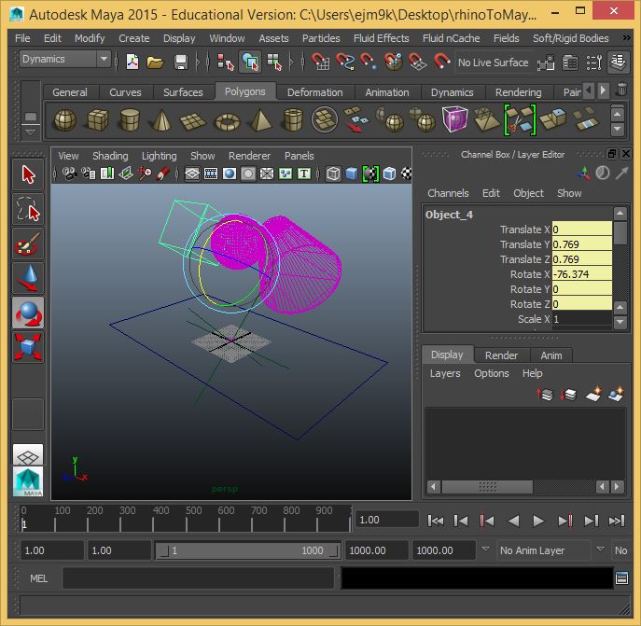The width and height of the screenshot is (641, 626).
Task: Activate the Paint Selection tool
Action: pos(28,244)
